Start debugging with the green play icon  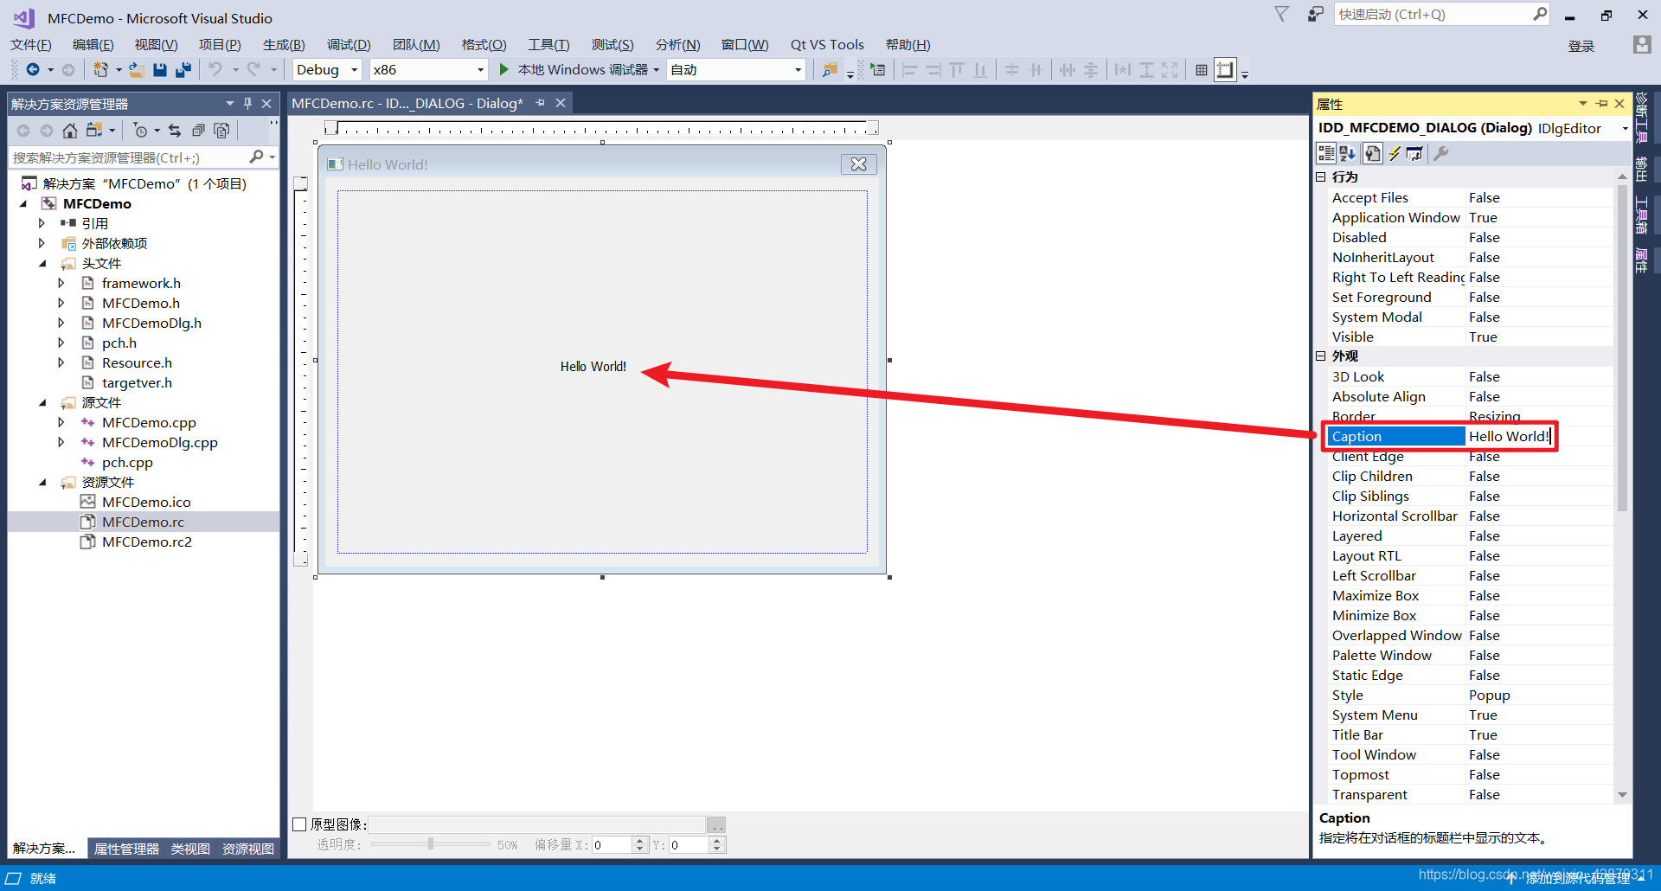pos(504,69)
